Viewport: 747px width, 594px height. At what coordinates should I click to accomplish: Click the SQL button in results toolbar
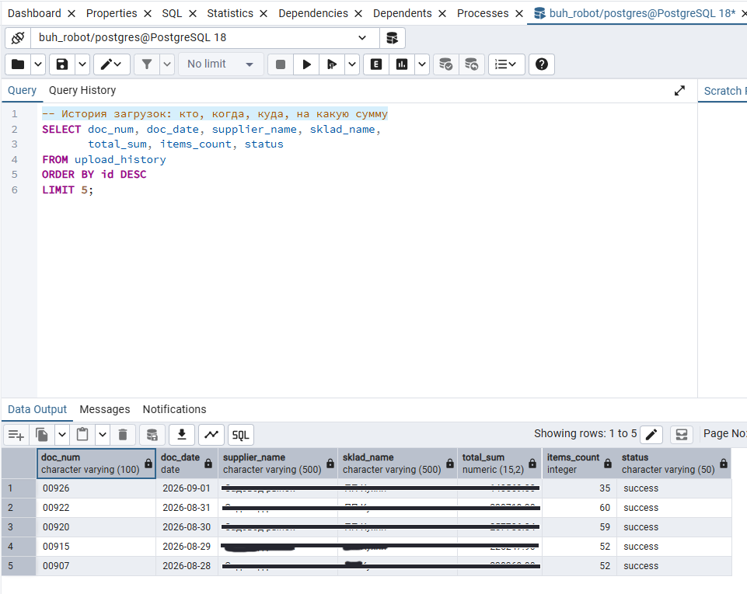241,435
